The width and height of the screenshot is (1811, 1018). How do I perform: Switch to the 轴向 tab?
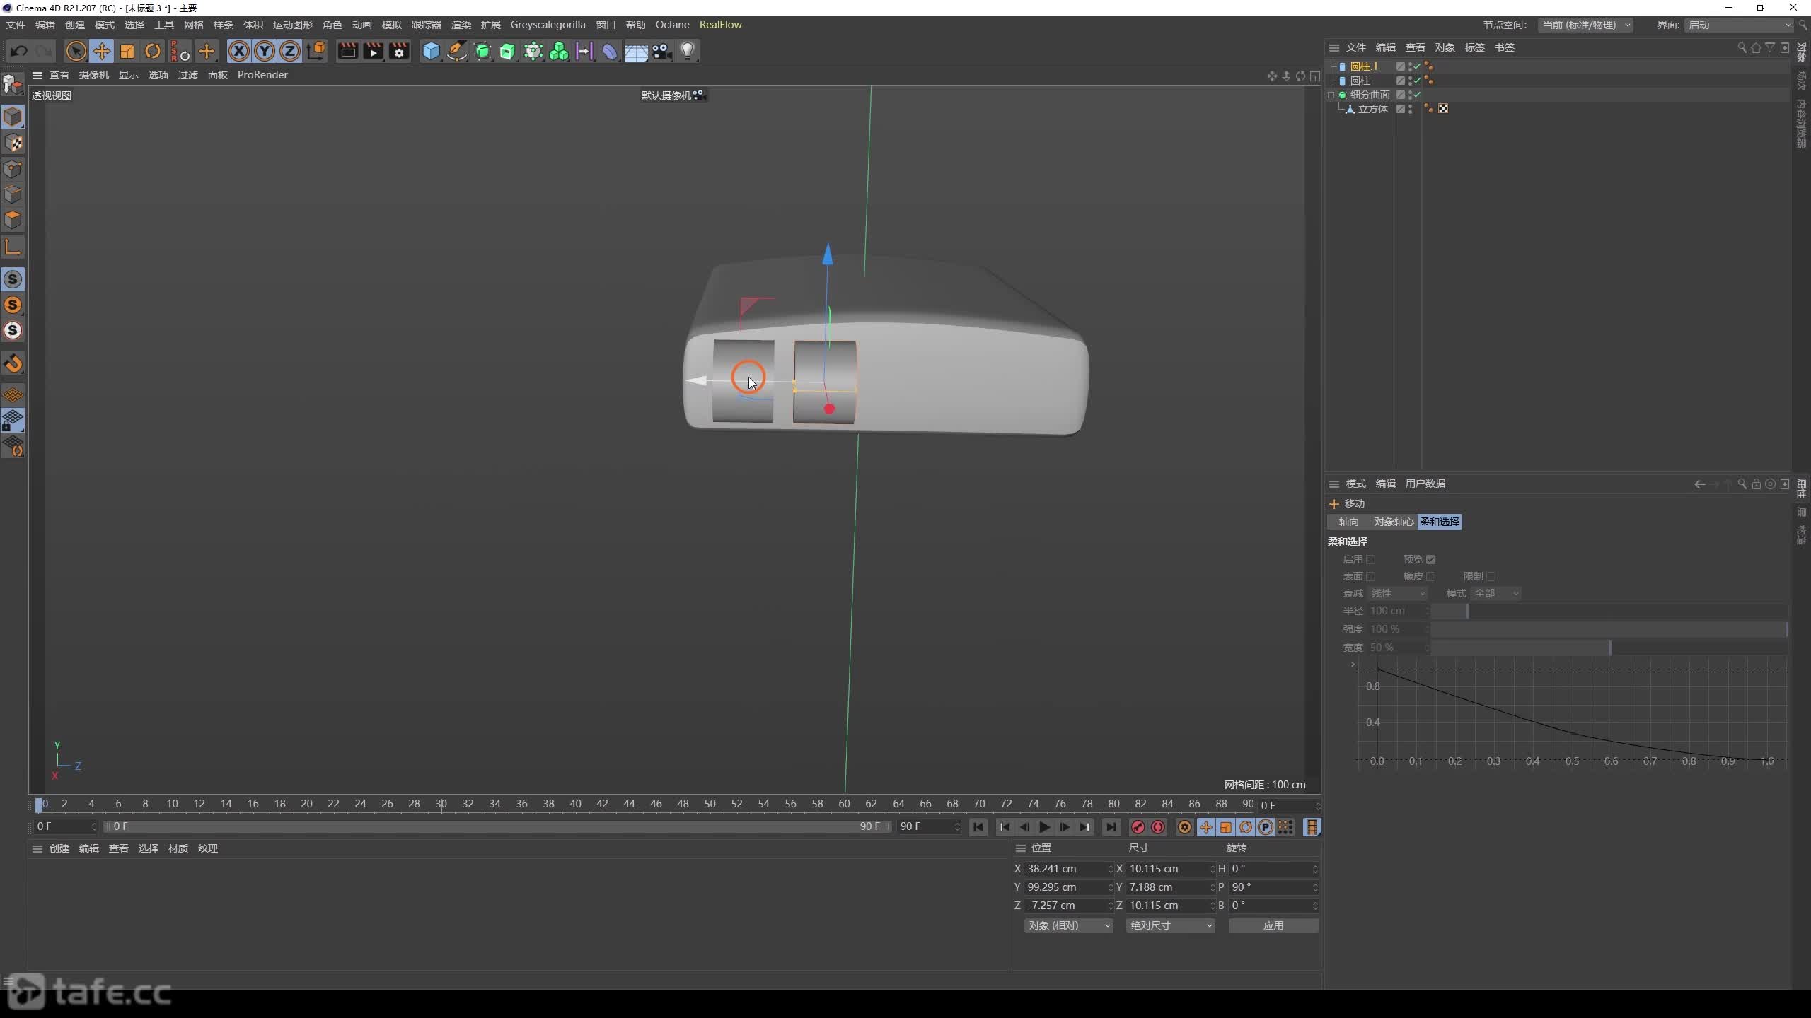pyautogui.click(x=1348, y=522)
